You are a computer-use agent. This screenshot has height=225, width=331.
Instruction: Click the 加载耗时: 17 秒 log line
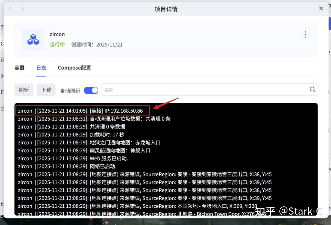click(x=71, y=134)
